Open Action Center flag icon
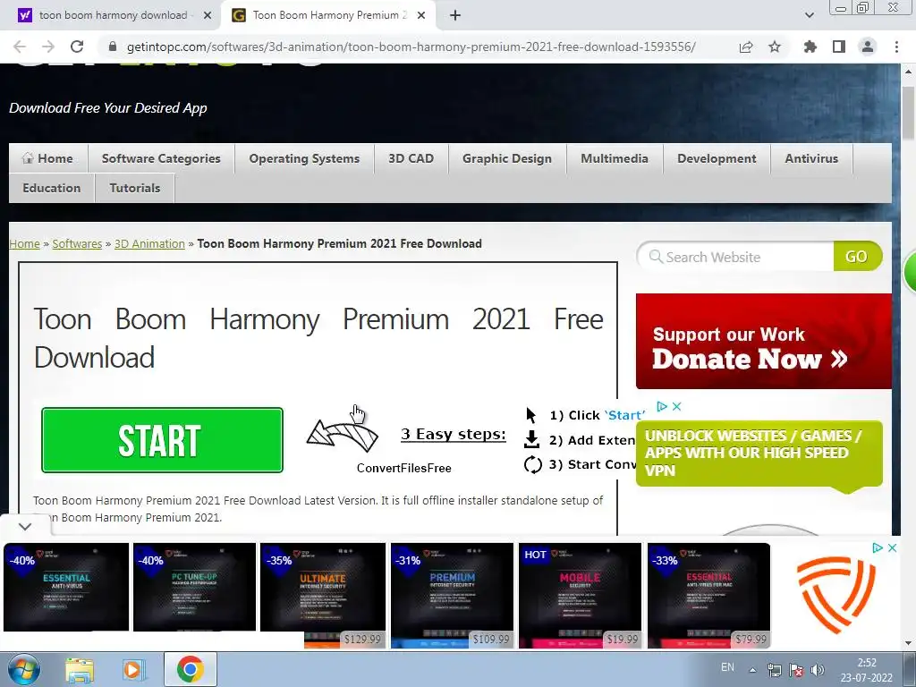 (795, 670)
